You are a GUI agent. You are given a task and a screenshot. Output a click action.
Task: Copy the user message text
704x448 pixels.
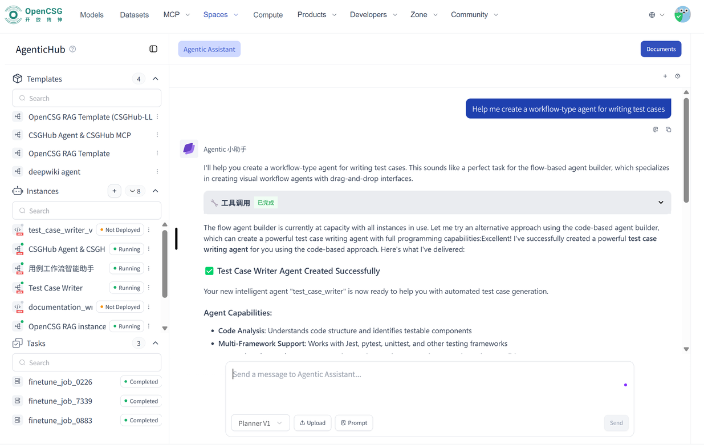[x=668, y=130]
